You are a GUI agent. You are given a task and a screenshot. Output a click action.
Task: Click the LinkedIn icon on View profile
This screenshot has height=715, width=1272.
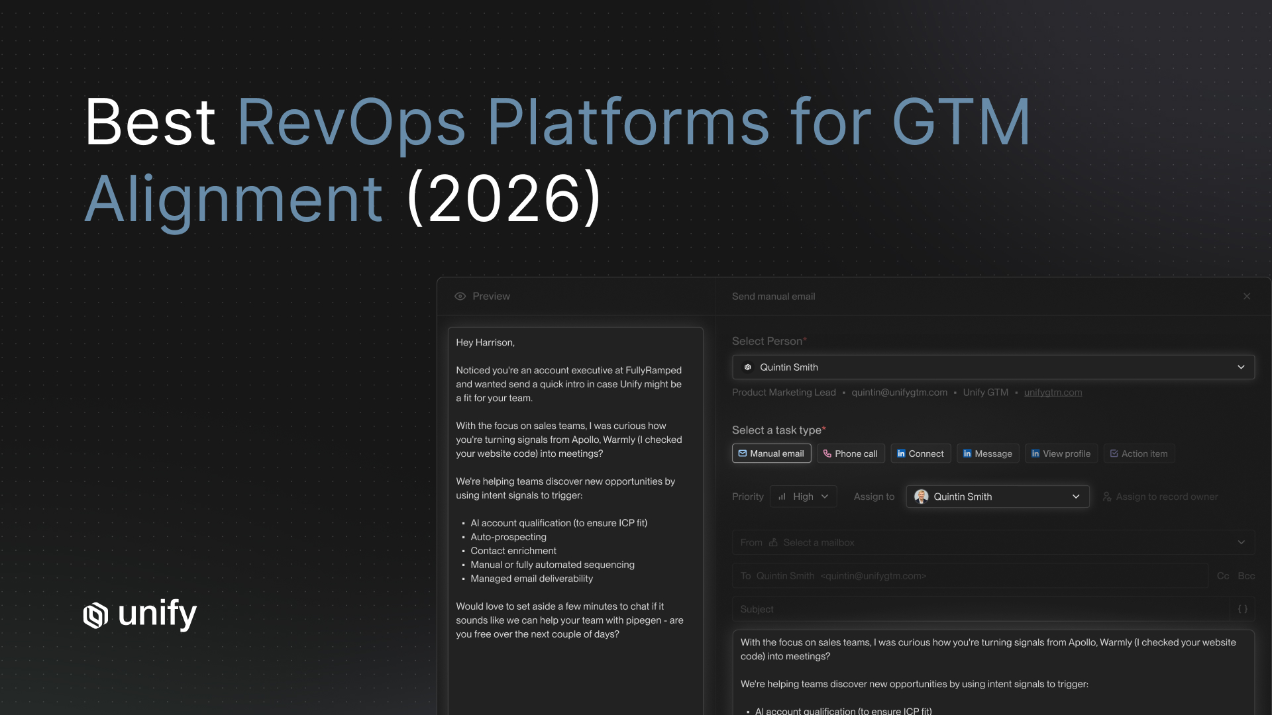point(1035,453)
